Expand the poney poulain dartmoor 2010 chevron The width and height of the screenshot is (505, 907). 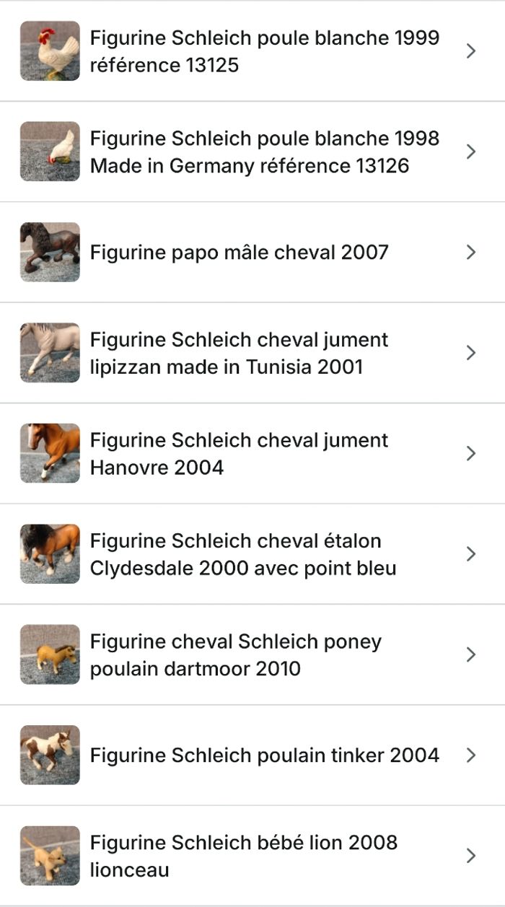(x=471, y=654)
